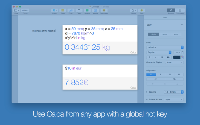Align text left

point(151,74)
